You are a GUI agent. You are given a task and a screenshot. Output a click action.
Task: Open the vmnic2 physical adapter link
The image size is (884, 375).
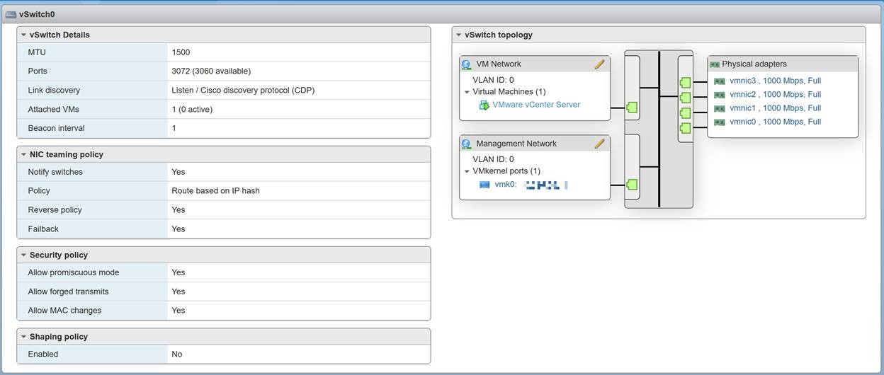click(x=775, y=94)
